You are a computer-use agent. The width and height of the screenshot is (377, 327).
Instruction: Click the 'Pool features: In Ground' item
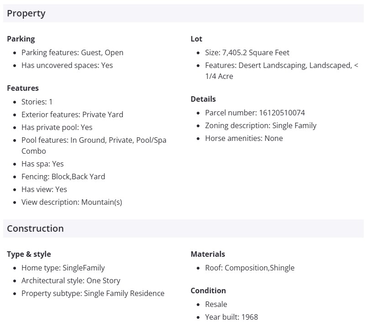click(94, 140)
